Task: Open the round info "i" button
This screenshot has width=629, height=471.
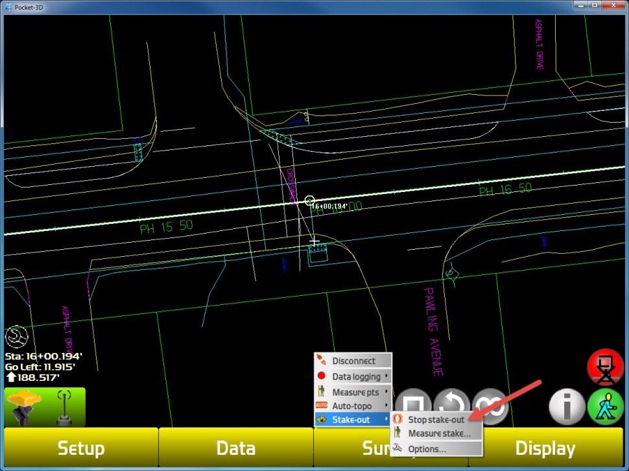Action: (567, 407)
